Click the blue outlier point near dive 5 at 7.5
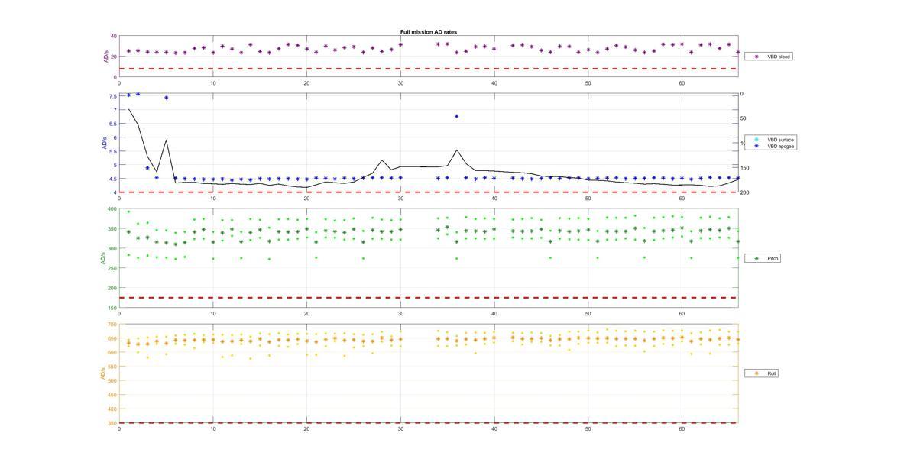The width and height of the screenshot is (917, 475). 166,98
